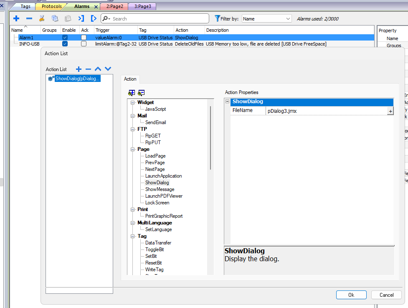
Task: Remove selected action with minus icon
Action: [x=88, y=69]
